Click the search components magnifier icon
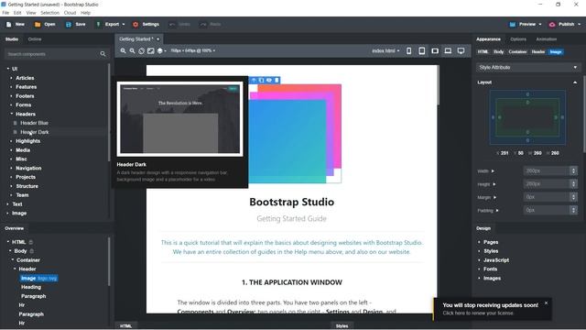This screenshot has height=330, width=586. (x=103, y=54)
